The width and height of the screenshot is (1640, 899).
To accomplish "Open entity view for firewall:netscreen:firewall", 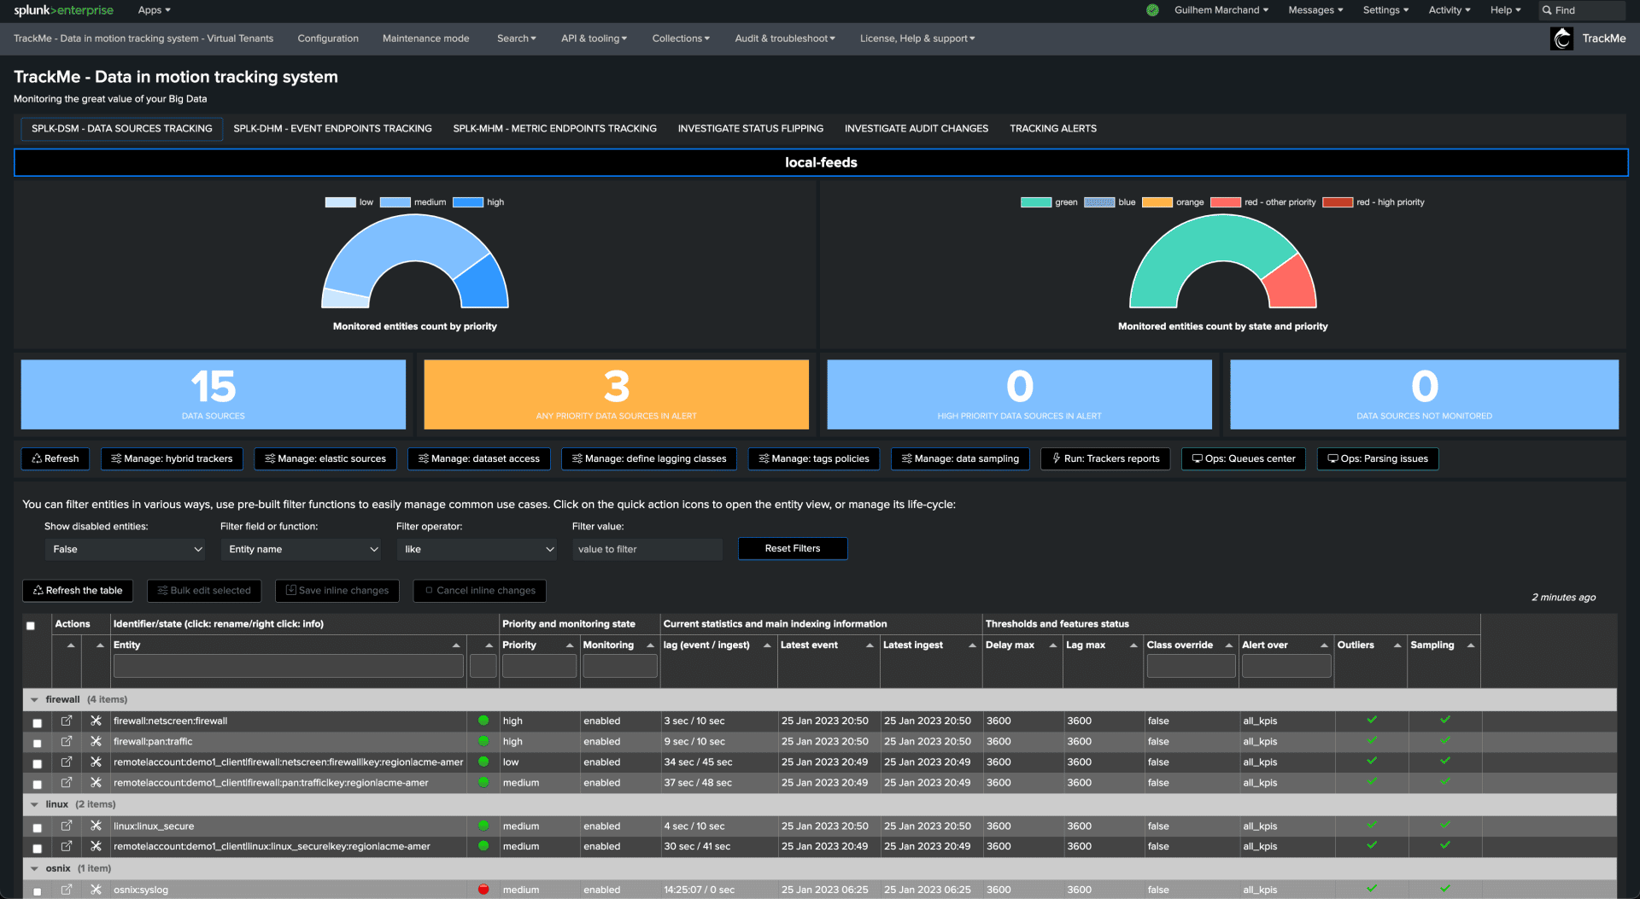I will click(67, 721).
